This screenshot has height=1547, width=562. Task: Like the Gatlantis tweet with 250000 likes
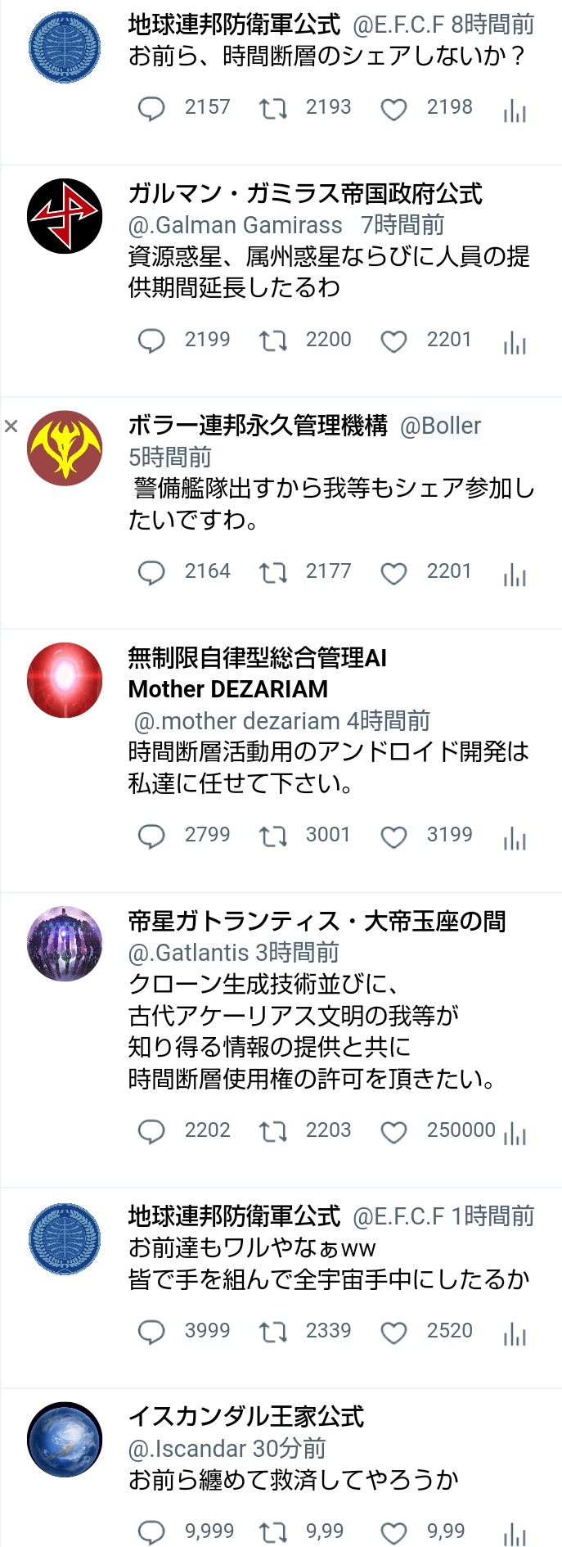pyautogui.click(x=393, y=1132)
